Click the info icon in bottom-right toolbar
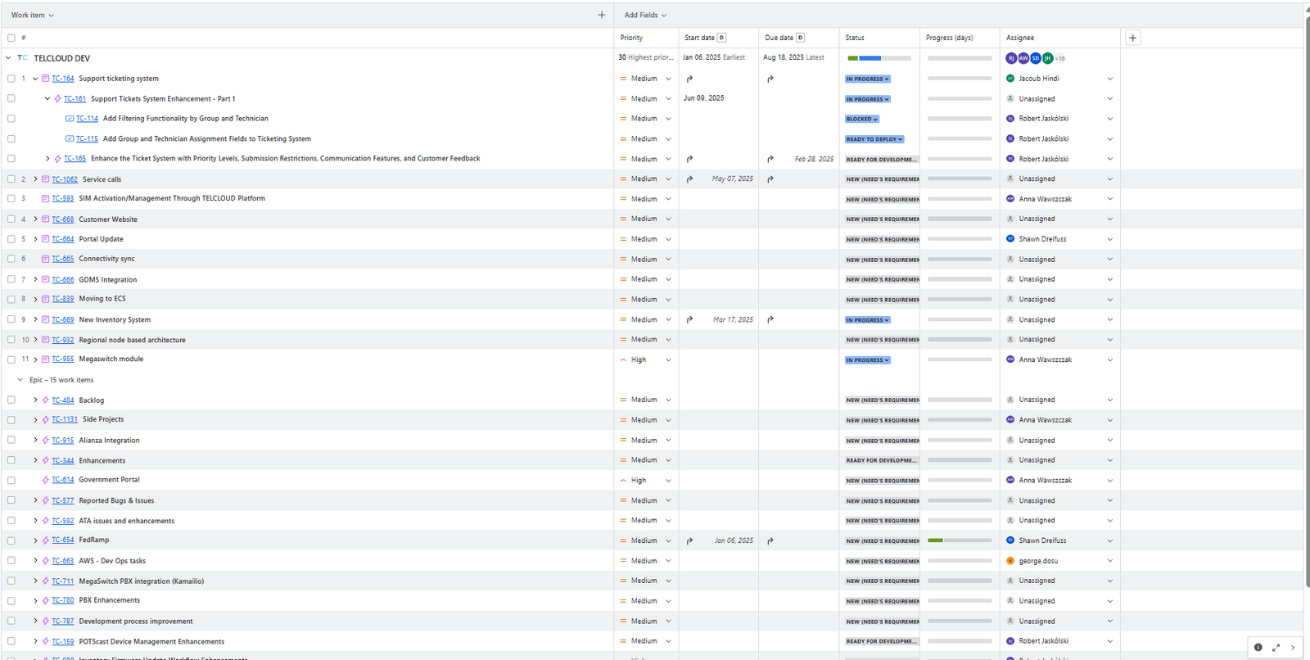 tap(1258, 648)
